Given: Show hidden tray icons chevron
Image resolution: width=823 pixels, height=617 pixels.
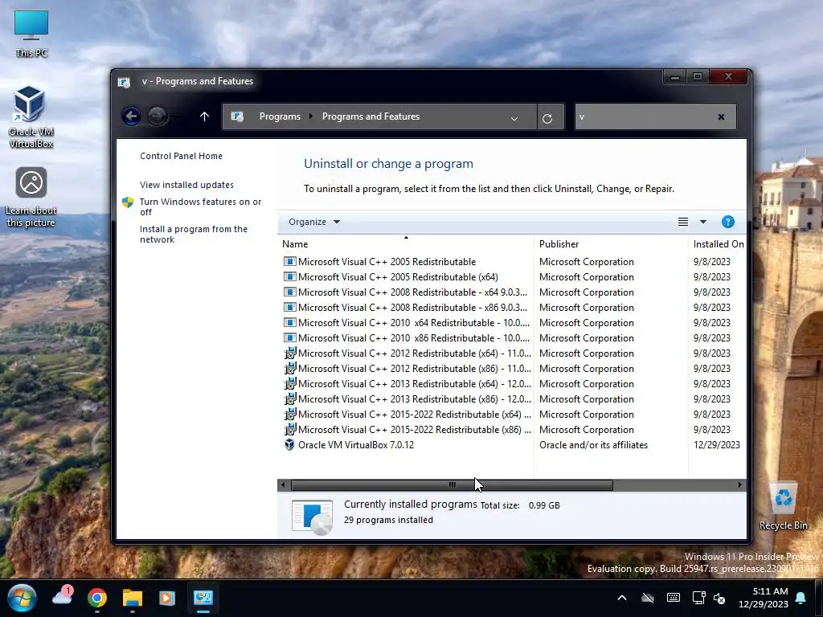Looking at the screenshot, I should pos(621,598).
